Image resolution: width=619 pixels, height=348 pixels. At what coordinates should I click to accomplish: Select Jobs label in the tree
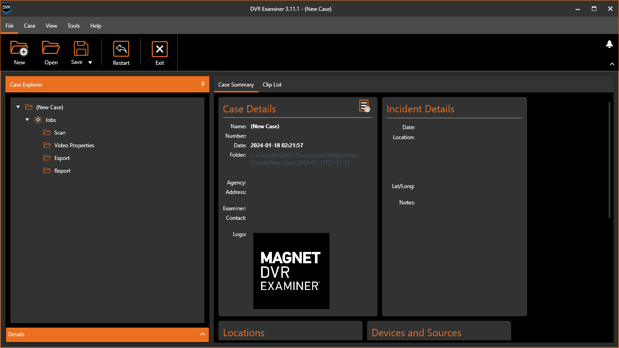click(x=51, y=120)
